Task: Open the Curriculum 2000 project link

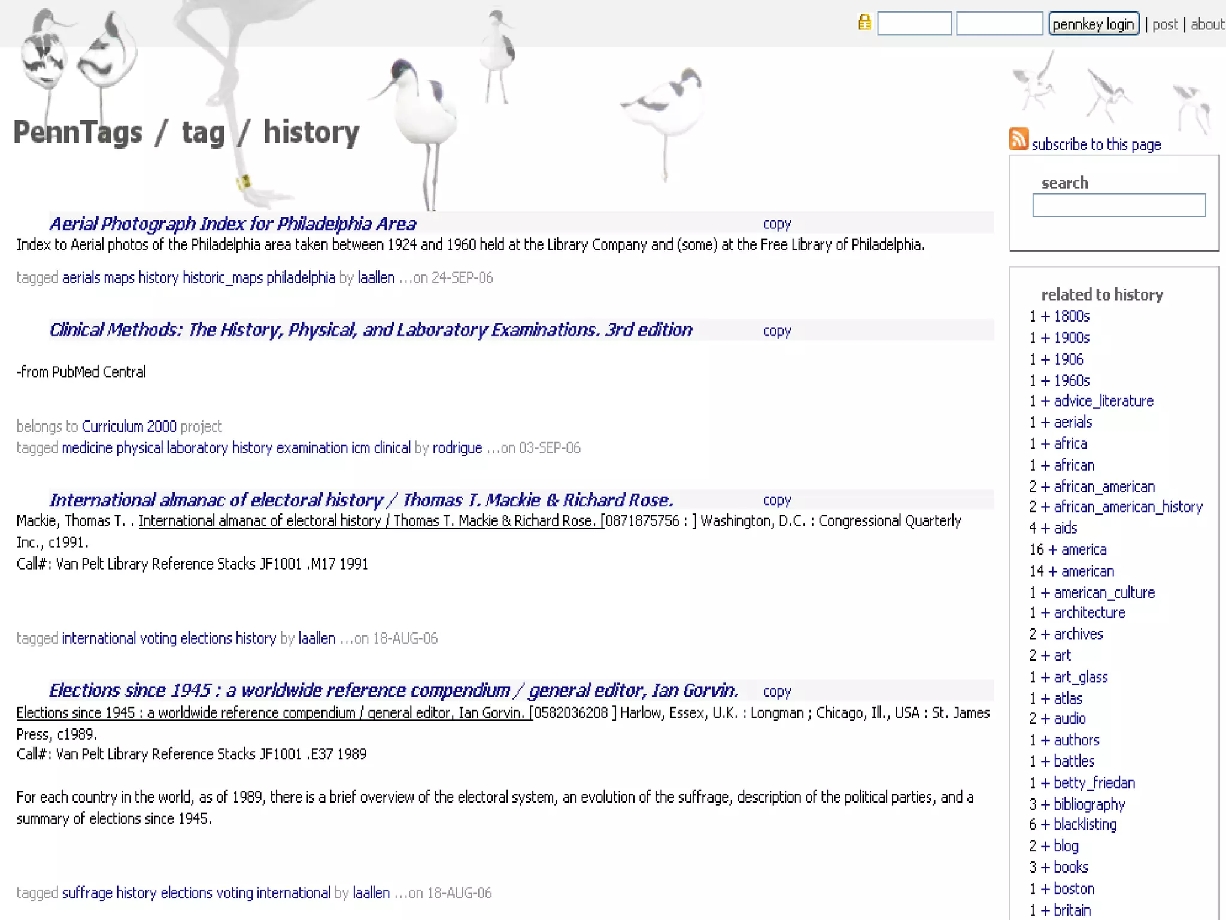Action: [x=129, y=426]
